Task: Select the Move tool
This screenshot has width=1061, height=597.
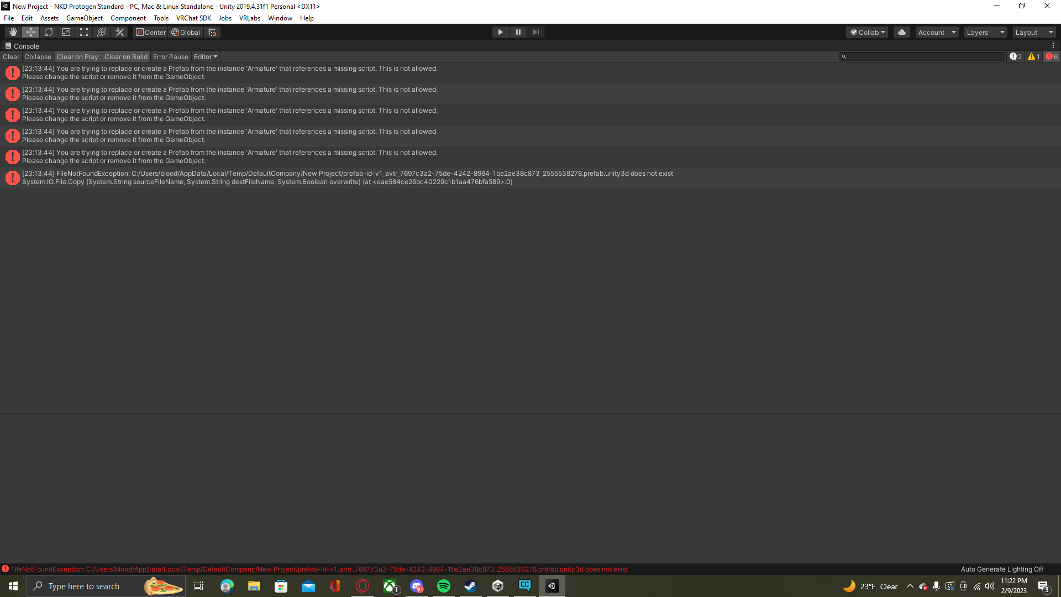Action: pyautogui.click(x=30, y=32)
